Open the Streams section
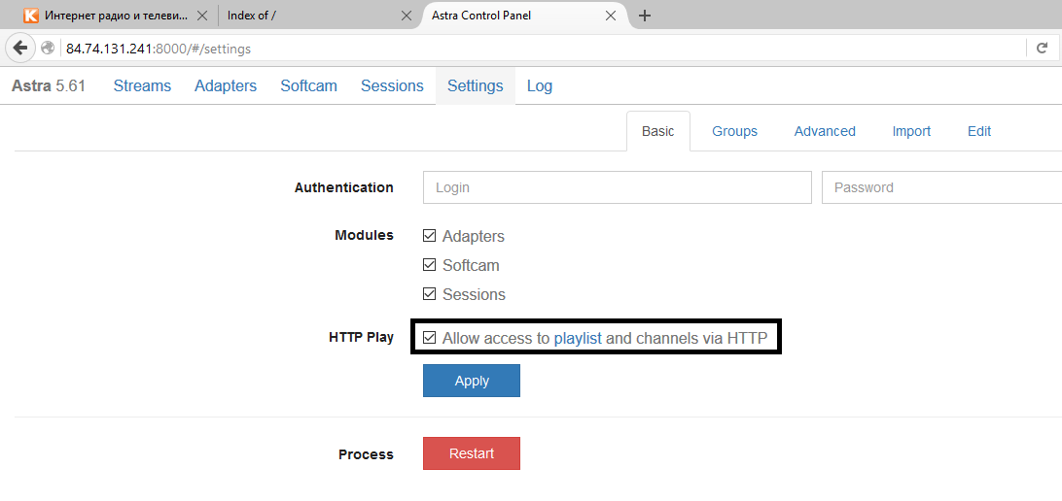Viewport: 1062px width, 501px height. click(142, 85)
